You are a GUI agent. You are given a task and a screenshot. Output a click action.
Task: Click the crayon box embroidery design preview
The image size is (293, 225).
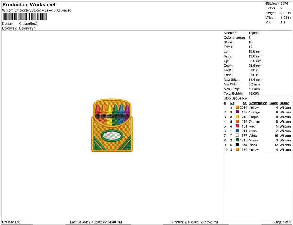(112, 125)
